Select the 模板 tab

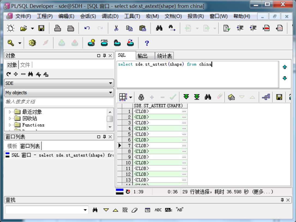[12, 146]
